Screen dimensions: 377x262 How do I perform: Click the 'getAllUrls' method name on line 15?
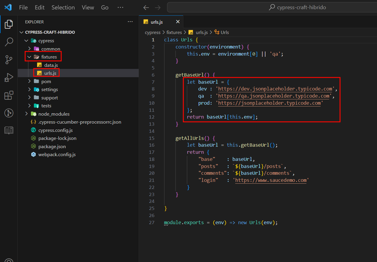point(190,138)
